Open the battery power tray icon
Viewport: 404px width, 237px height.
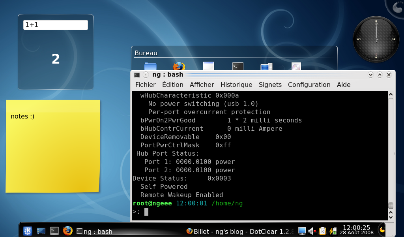(x=333, y=231)
